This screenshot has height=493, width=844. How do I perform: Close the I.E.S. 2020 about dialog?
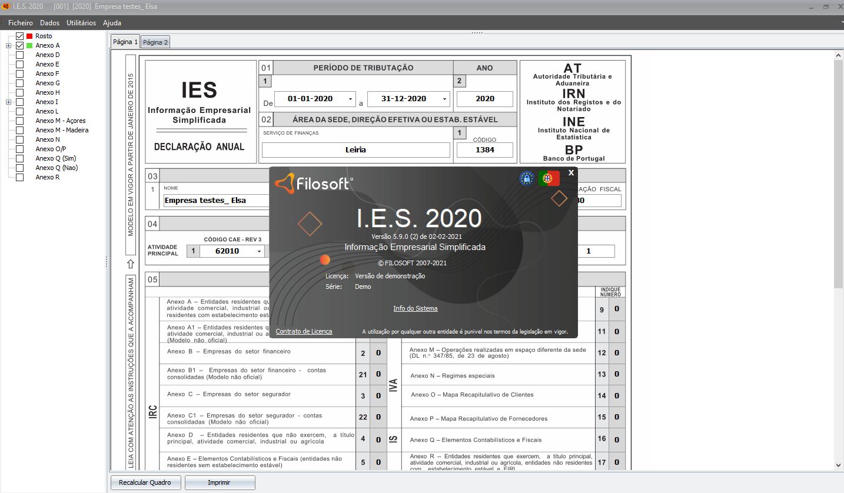coord(571,173)
